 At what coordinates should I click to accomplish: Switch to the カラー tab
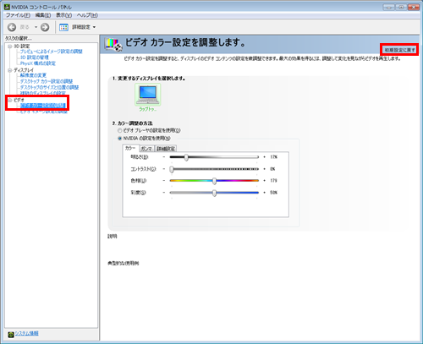click(130, 148)
